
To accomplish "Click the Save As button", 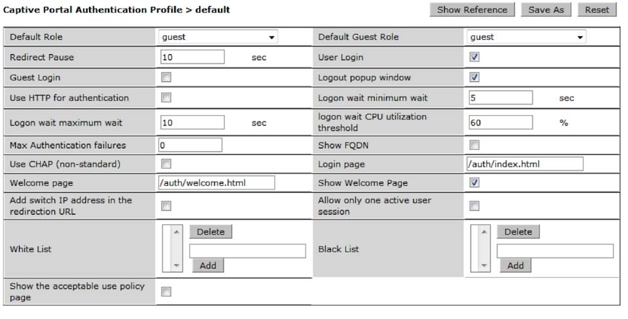I will click(546, 10).
